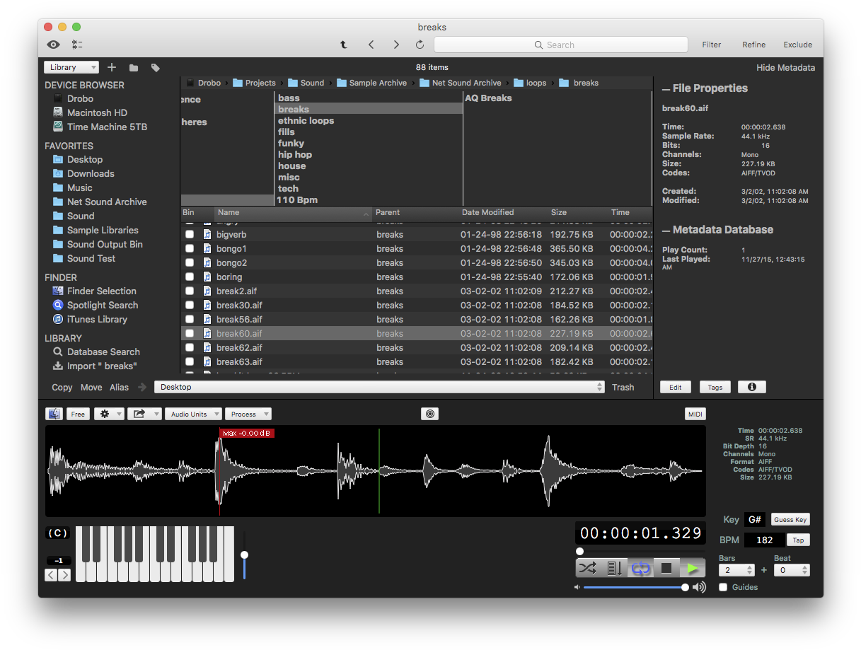Open the Audio Units dropdown
The width and height of the screenshot is (861, 650).
point(193,414)
